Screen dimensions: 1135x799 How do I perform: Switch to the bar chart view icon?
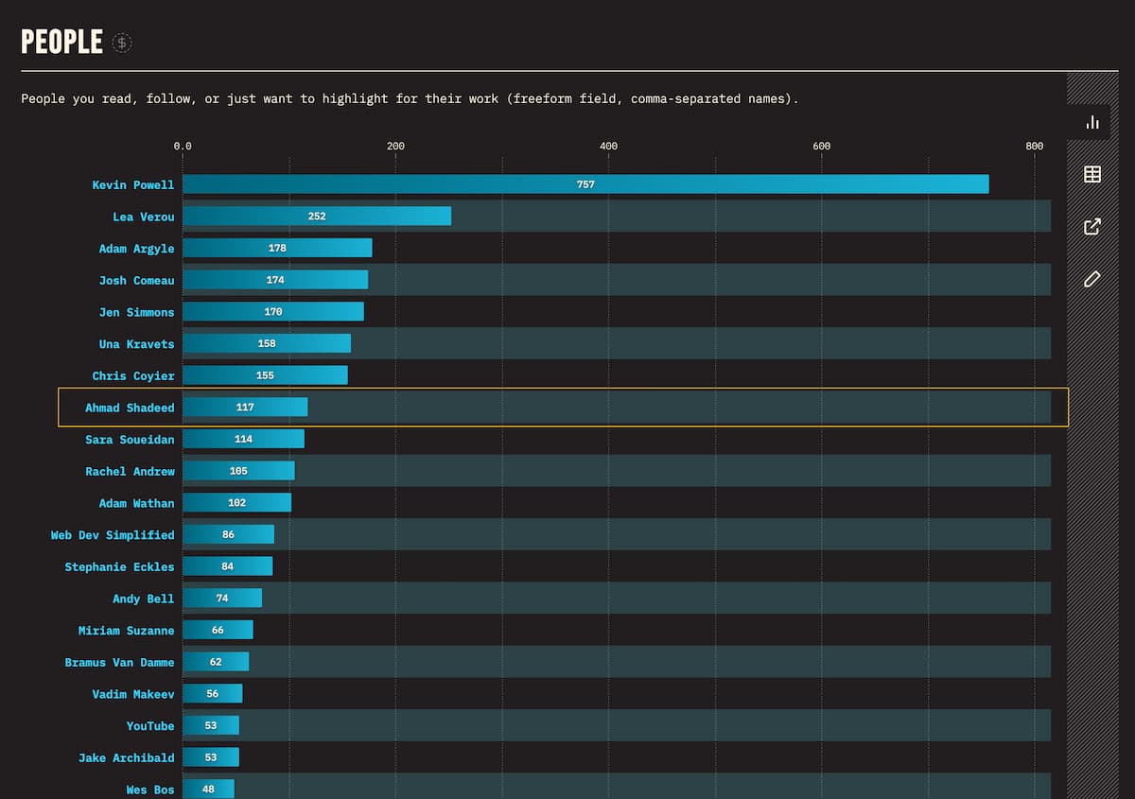1092,122
